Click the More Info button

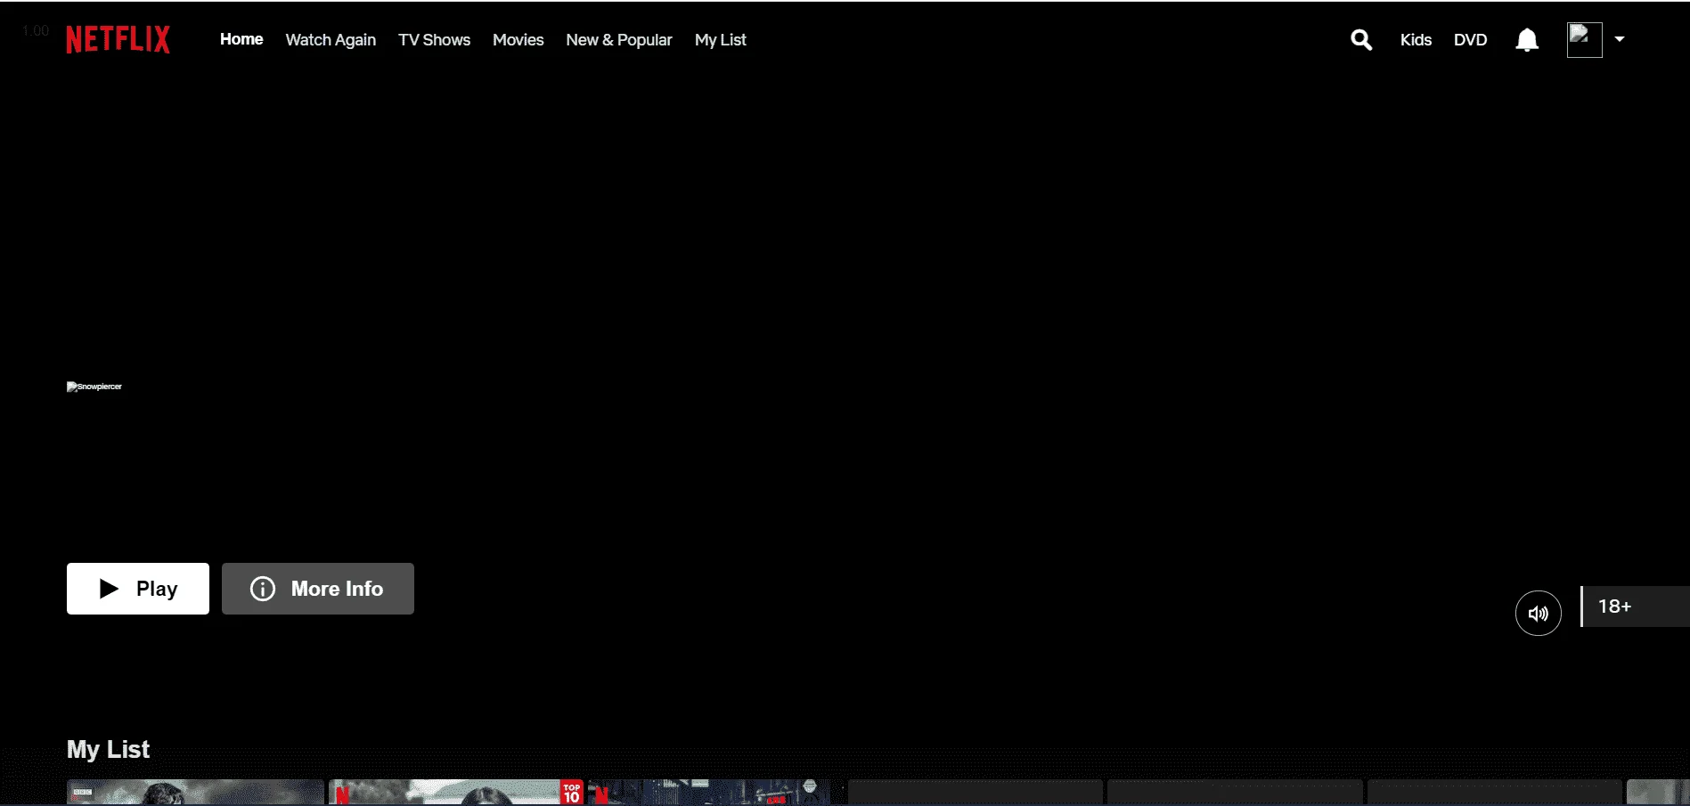(x=318, y=589)
